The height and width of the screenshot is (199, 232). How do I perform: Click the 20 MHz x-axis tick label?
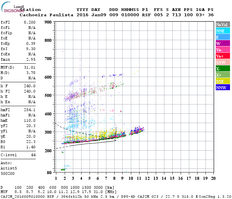coord(213,178)
